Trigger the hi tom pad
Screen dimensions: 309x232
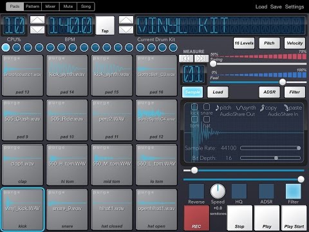(67, 165)
